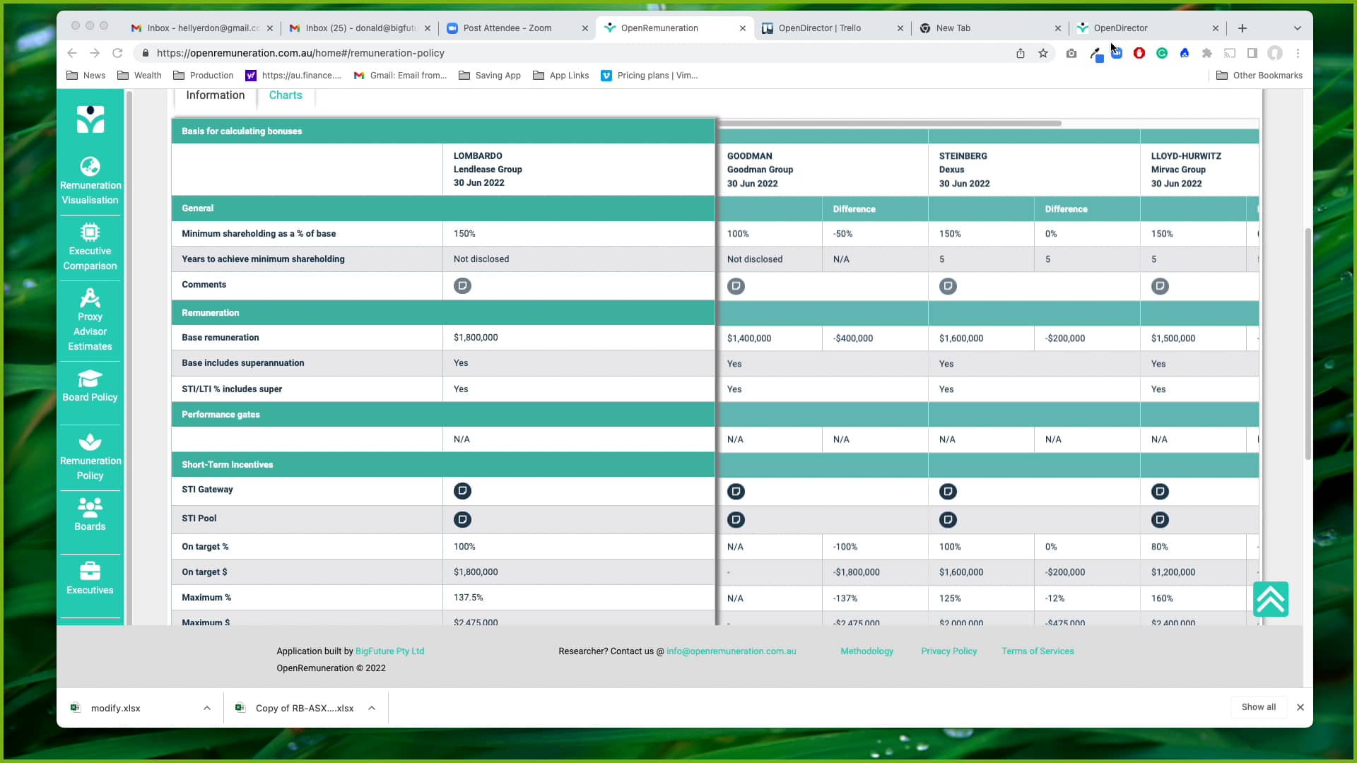Viewport: 1357px width, 763px height.
Task: Open BigFuture Pty Ltd link
Action: 389,651
